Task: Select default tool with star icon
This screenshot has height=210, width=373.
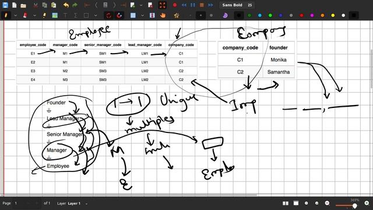Action: click(176, 16)
